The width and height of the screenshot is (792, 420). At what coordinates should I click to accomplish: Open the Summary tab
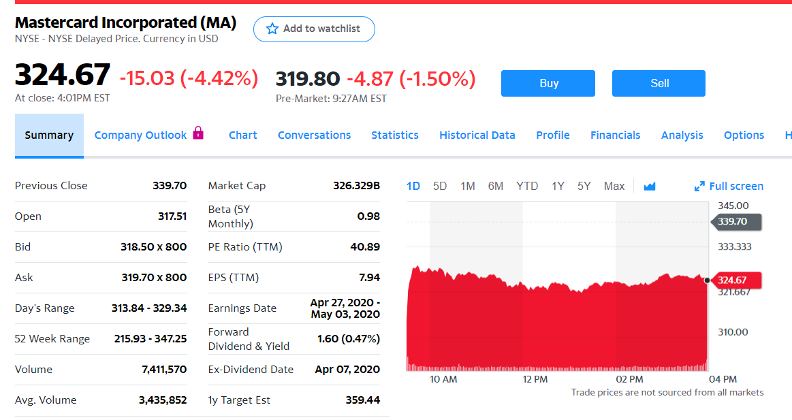coord(49,135)
